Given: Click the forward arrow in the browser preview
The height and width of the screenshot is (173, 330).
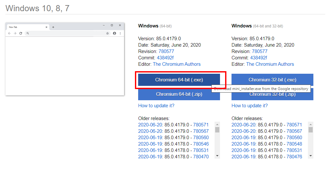Looking at the screenshot, I should pyautogui.click(x=15, y=34).
